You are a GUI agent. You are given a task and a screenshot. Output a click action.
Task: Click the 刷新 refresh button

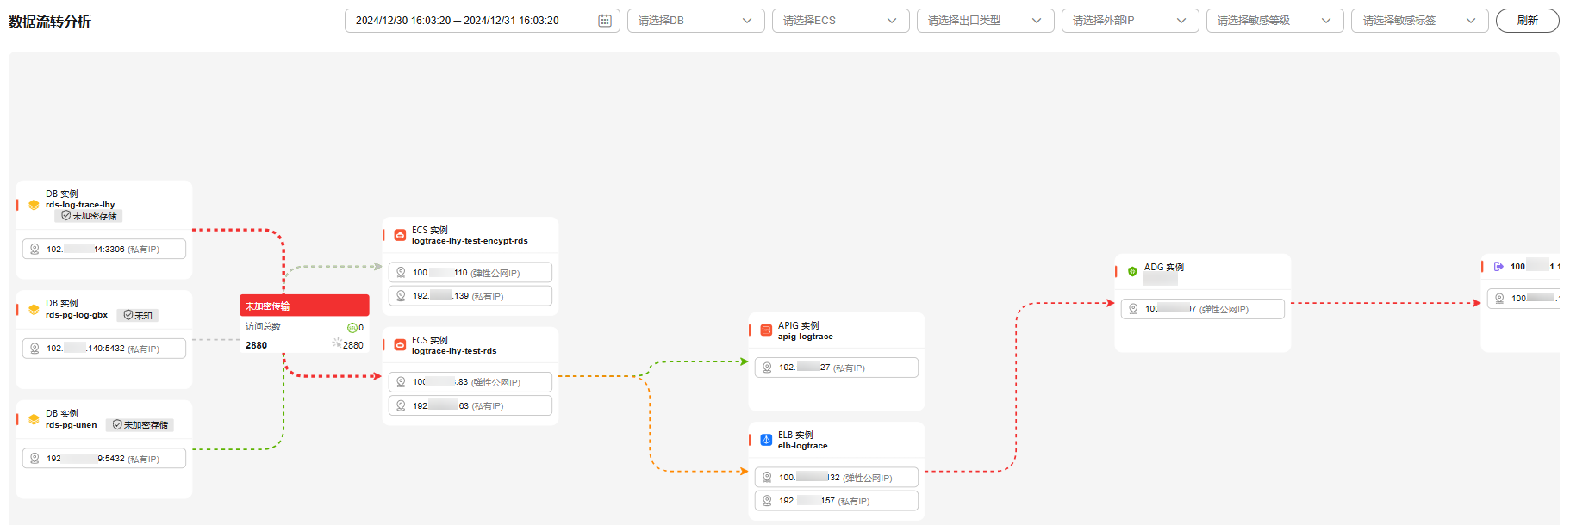point(1527,21)
